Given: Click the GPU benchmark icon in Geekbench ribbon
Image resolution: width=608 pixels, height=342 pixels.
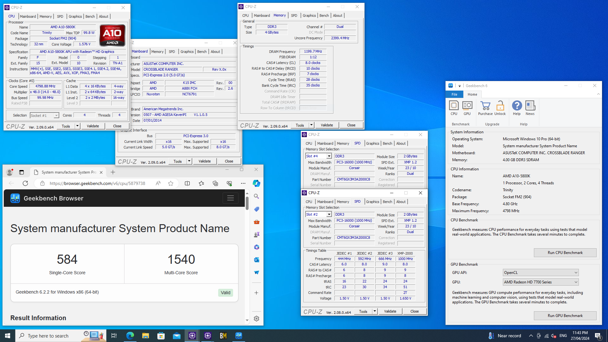Looking at the screenshot, I should pos(467,108).
